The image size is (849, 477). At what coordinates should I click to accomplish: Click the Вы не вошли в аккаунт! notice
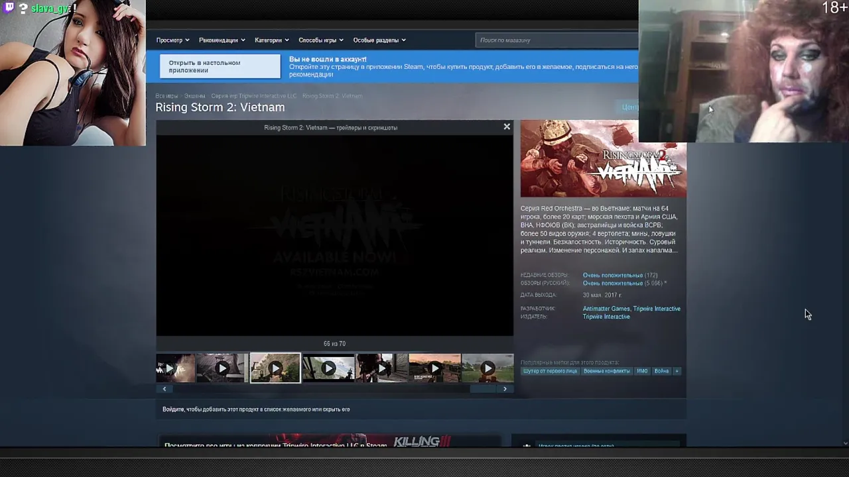(x=328, y=59)
